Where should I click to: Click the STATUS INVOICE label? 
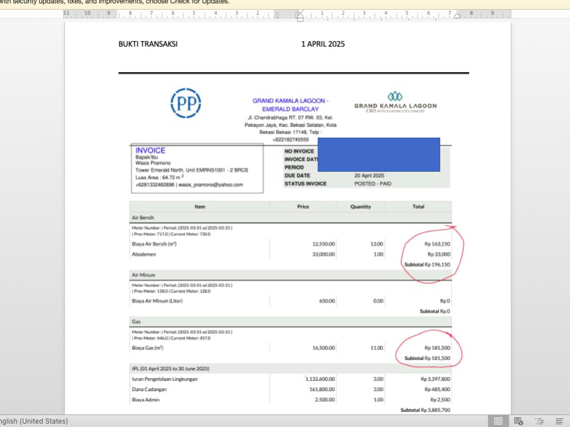click(x=306, y=184)
